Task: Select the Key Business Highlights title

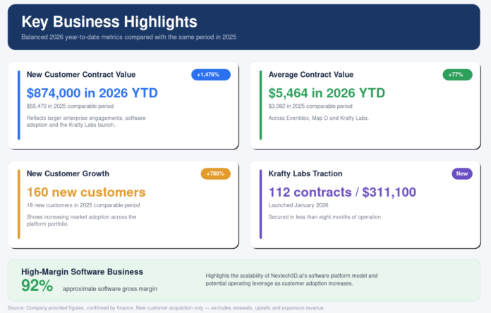Action: [109, 22]
